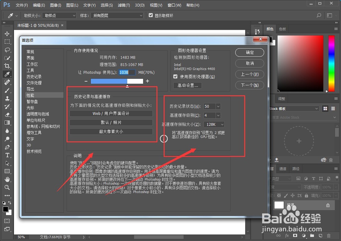
Task: Click 确定 button
Action: [x=250, y=53]
